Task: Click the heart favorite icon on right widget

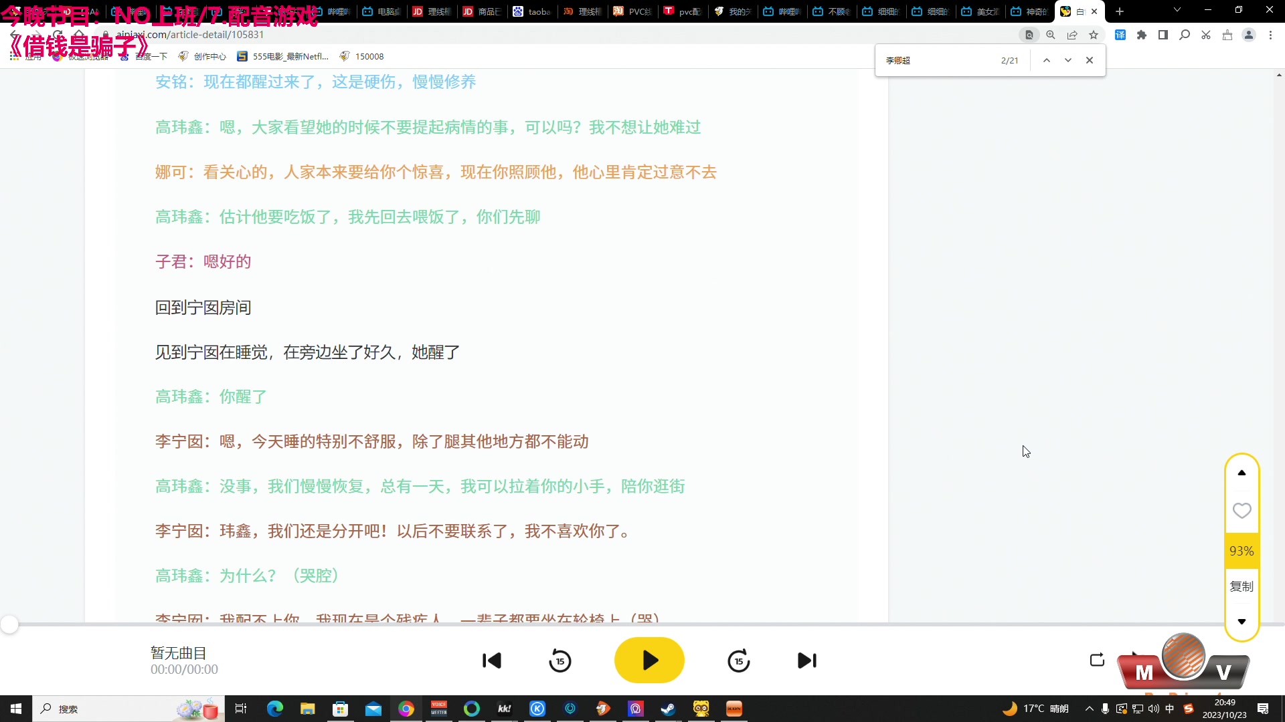Action: click(1241, 510)
